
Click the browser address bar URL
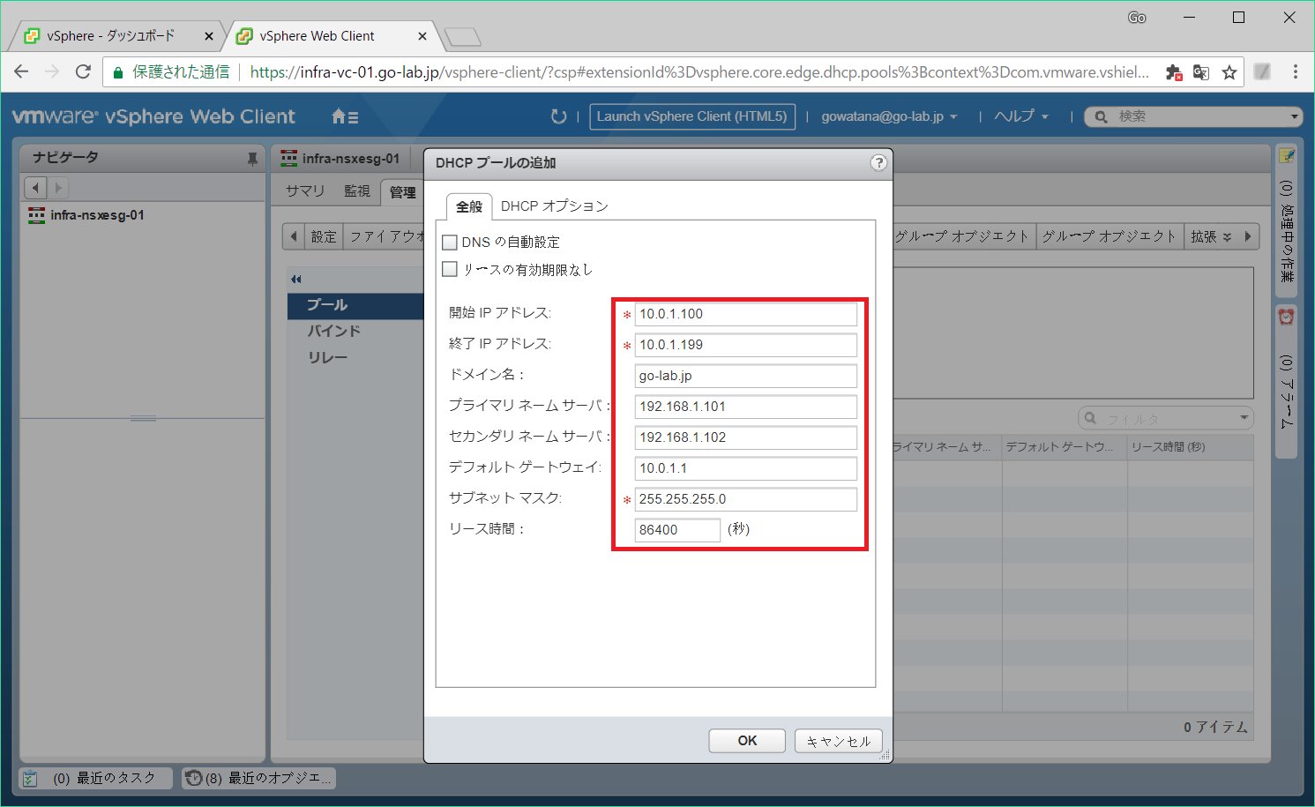(699, 72)
